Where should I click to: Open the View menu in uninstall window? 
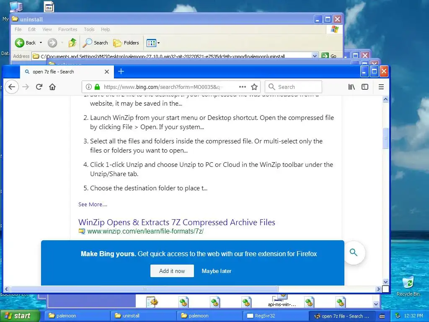47,29
